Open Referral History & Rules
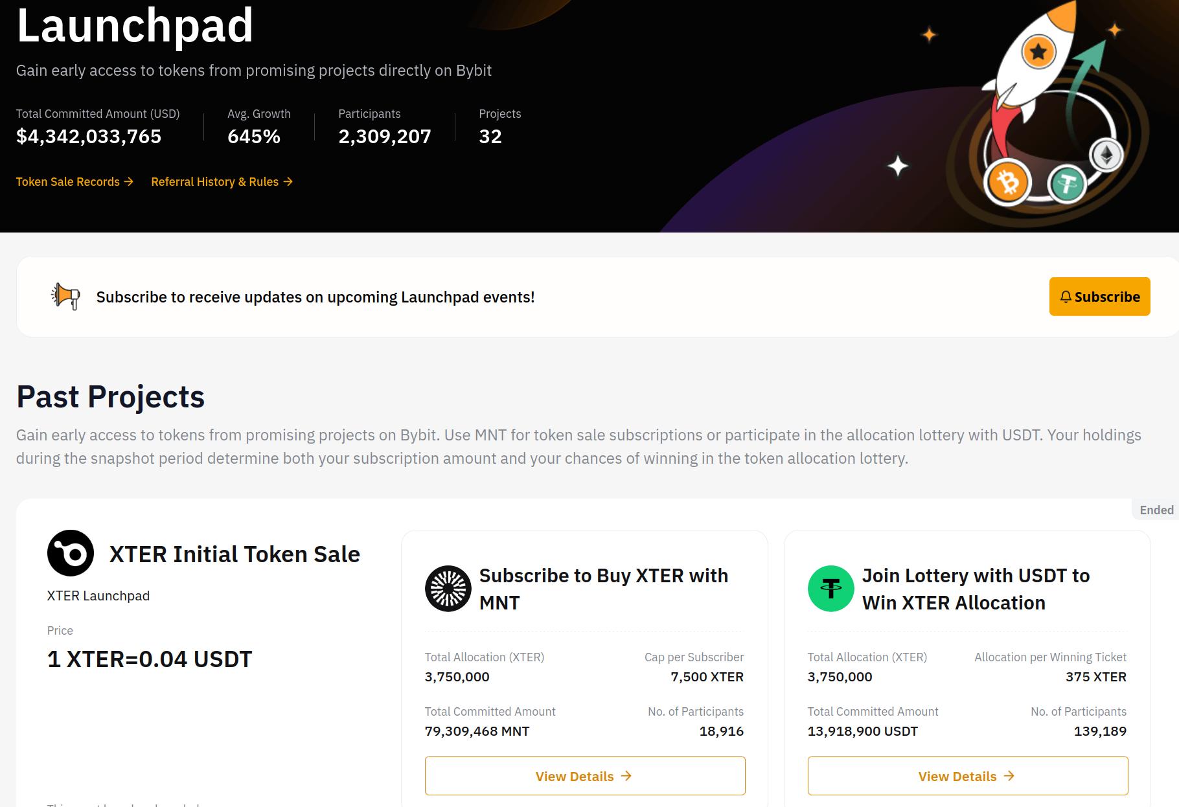This screenshot has width=1179, height=807. [x=214, y=182]
